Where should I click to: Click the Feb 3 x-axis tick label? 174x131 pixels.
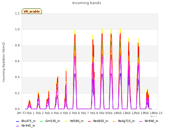pos(49,113)
